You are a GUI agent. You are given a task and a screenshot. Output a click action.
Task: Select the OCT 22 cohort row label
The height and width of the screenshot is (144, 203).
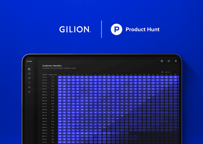[44, 115]
